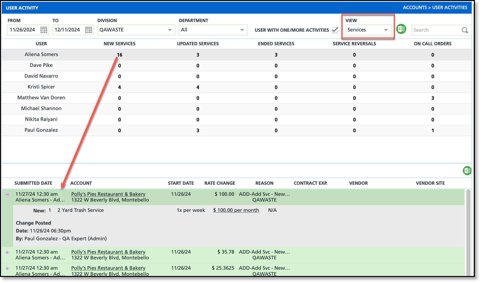Open the View dropdown showing Services
This screenshot has height=282, width=480.
pos(368,30)
